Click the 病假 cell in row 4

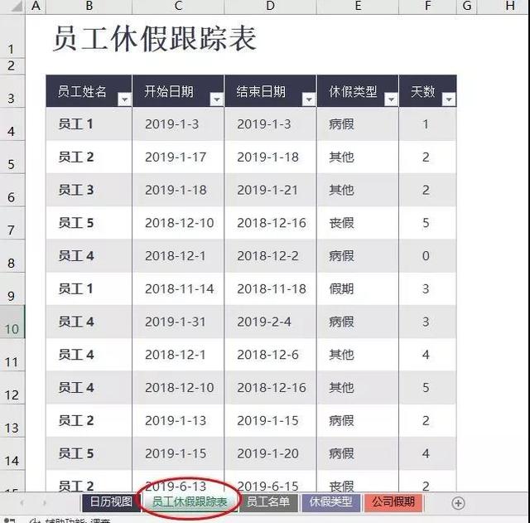(358, 124)
